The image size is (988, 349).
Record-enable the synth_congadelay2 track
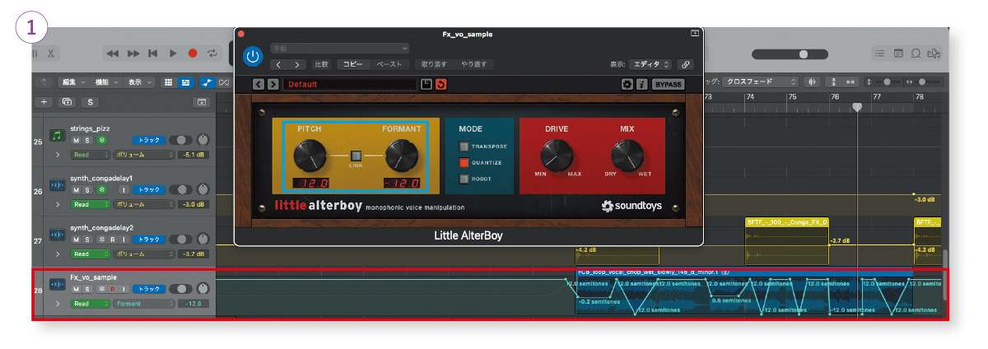114,240
